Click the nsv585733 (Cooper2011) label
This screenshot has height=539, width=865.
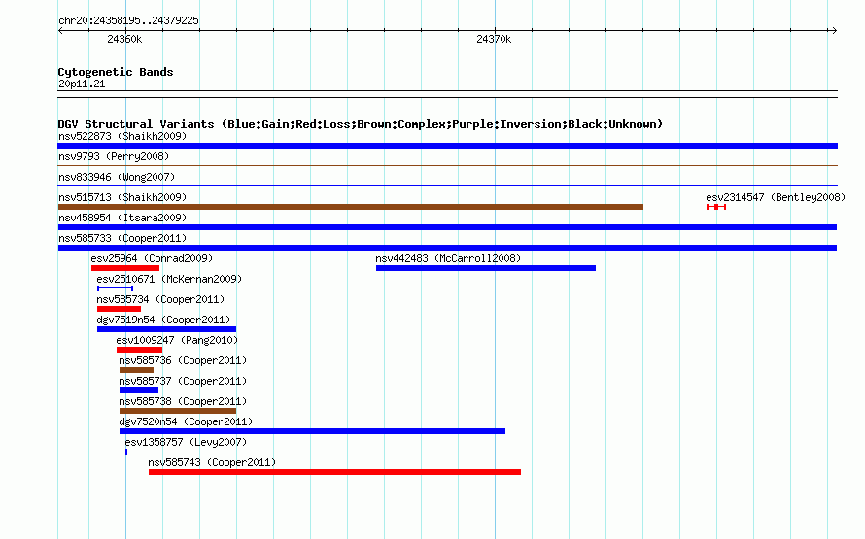[122, 238]
